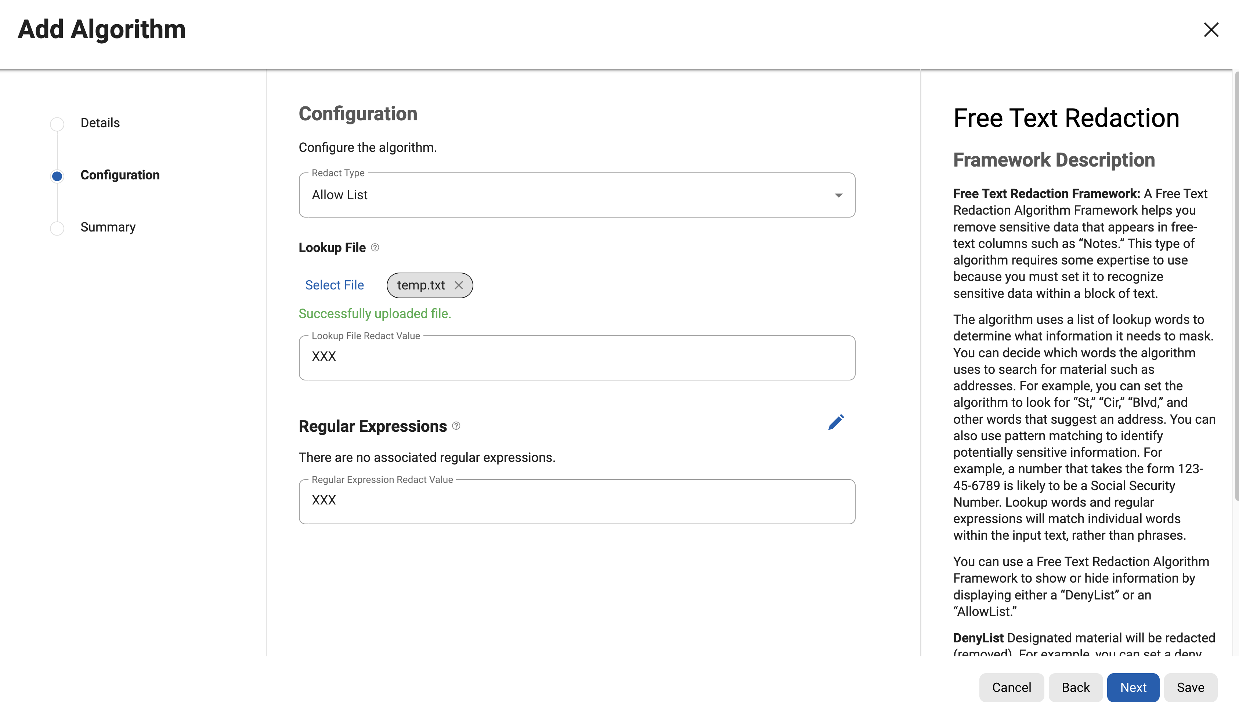This screenshot has height=711, width=1239.
Task: Go to the Details step label
Action: [100, 123]
